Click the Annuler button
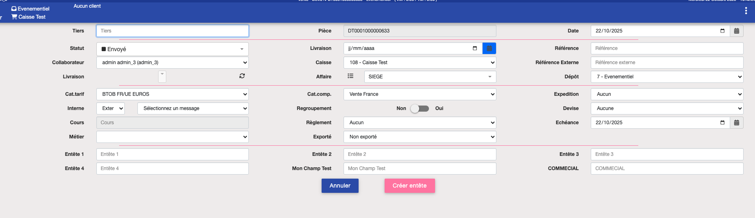755x218 pixels. (x=340, y=186)
